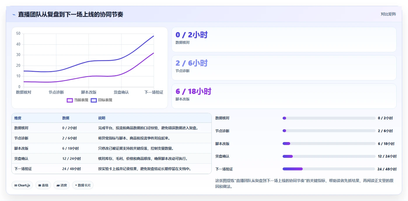Click the 数据 column header

pos(66,118)
